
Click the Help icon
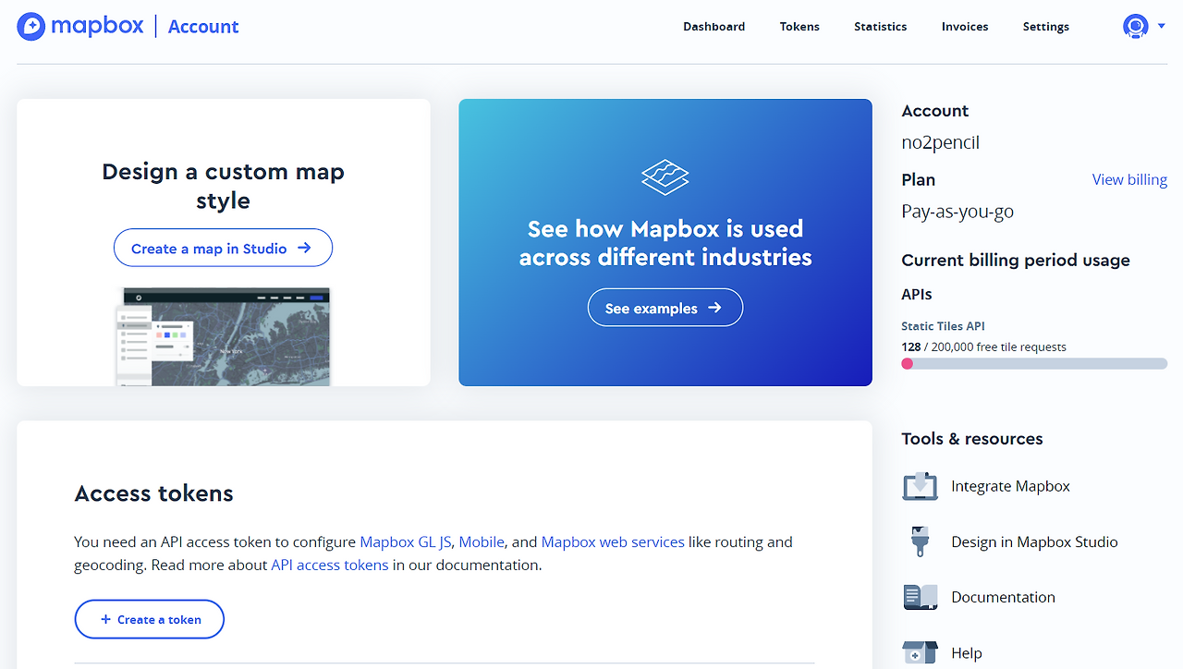[x=920, y=652]
